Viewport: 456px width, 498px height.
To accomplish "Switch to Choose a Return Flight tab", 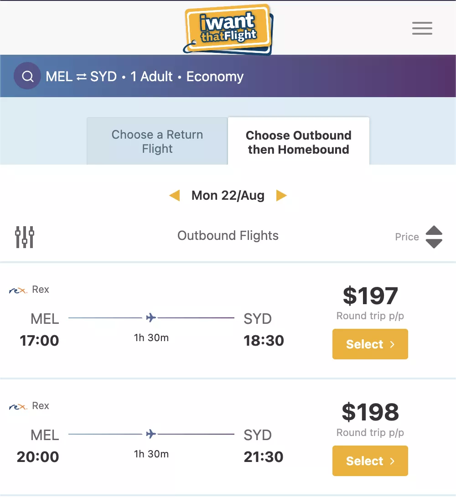I will [157, 141].
